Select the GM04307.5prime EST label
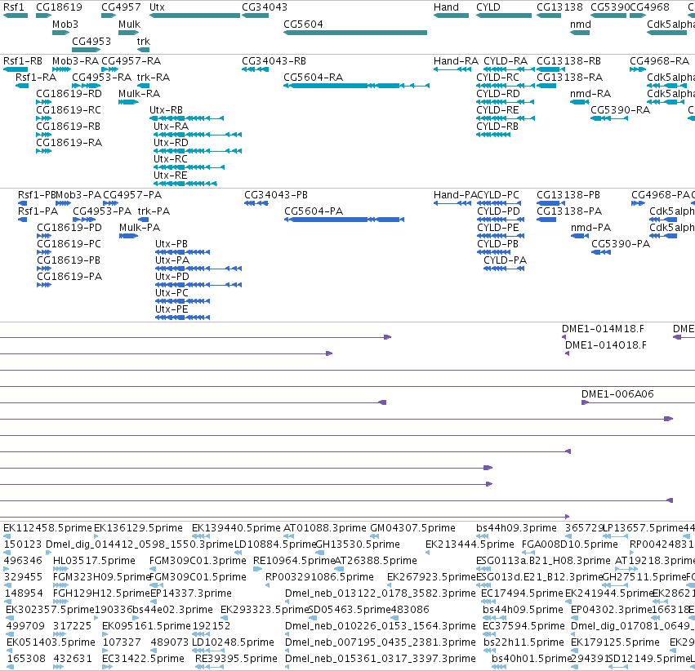The image size is (695, 671). 412,528
